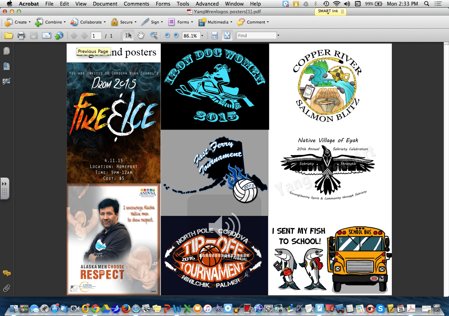Open the Comments panel speech bubbles icon
The width and height of the screenshot is (449, 316).
click(7, 273)
